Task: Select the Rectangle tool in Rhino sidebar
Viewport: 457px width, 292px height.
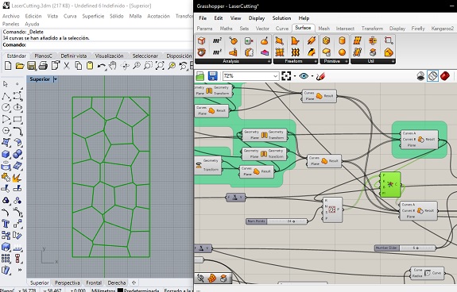Action: pos(17,119)
